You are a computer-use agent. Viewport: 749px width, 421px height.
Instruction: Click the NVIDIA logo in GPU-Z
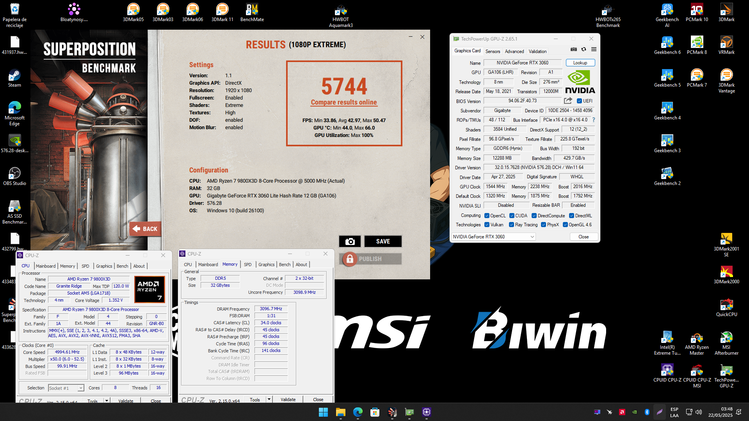click(580, 82)
